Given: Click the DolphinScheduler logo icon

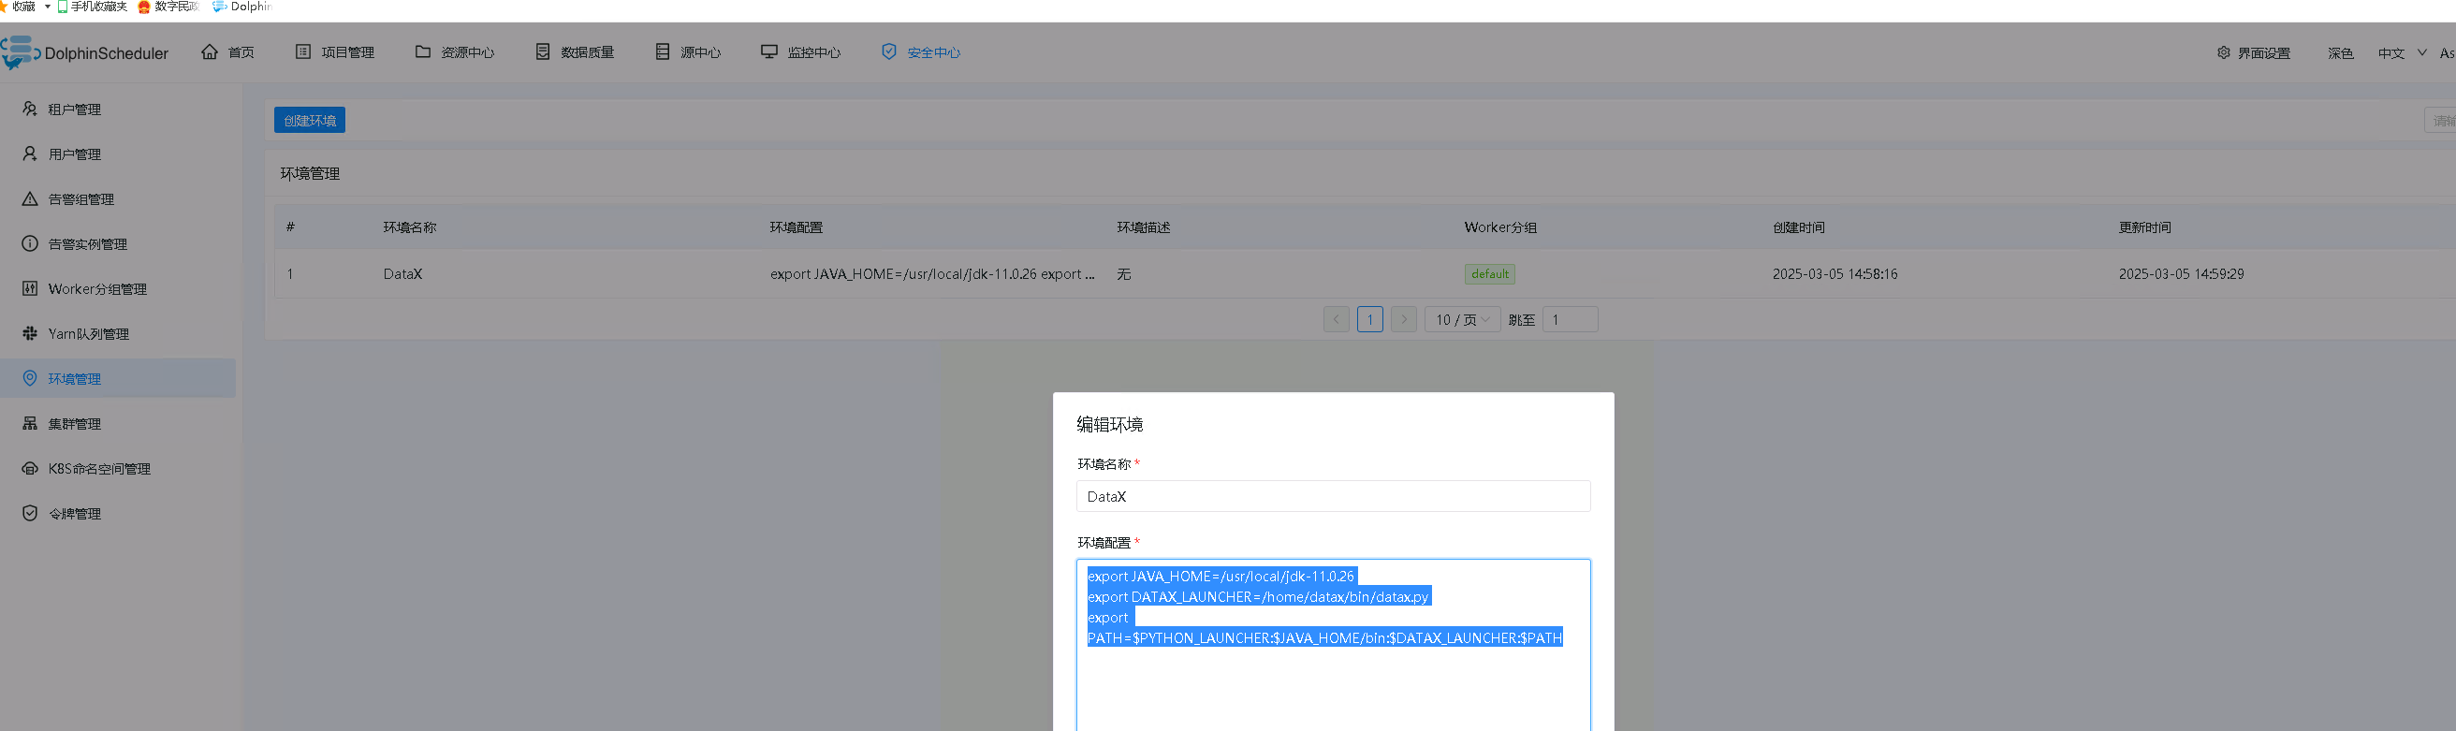Looking at the screenshot, I should pos(19,52).
